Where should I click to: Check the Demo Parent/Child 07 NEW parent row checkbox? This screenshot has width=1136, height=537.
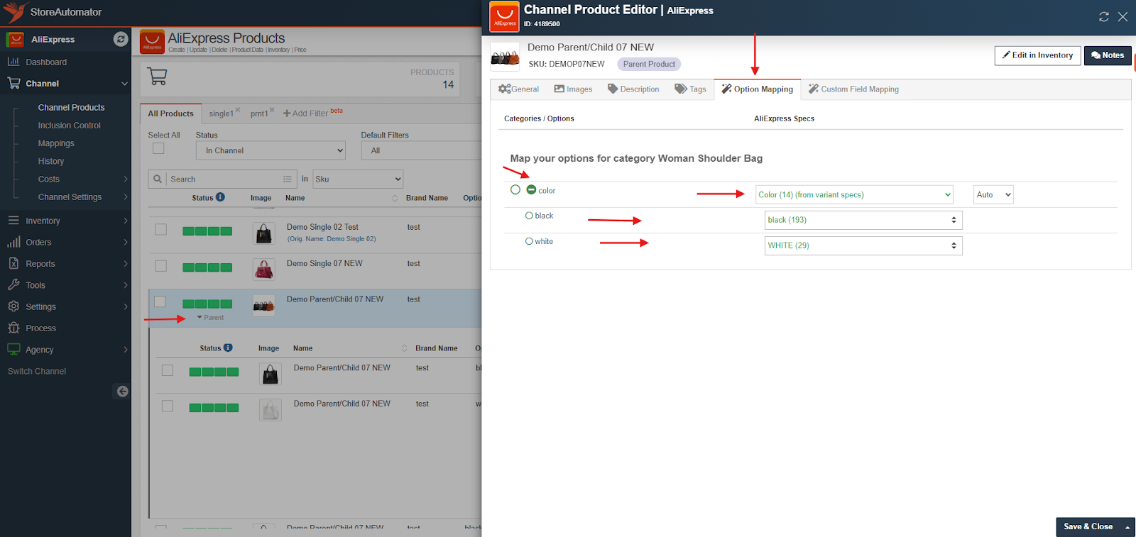pyautogui.click(x=160, y=301)
